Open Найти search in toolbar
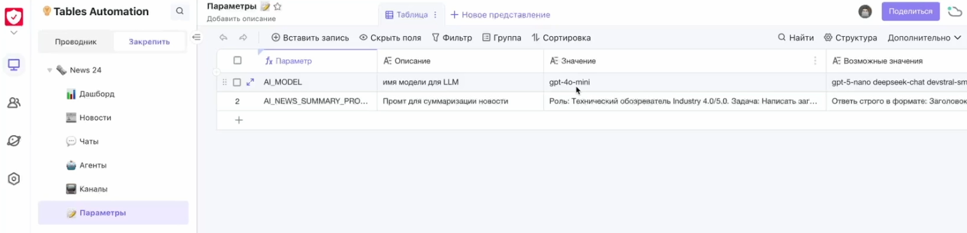This screenshot has height=233, width=967. click(796, 37)
